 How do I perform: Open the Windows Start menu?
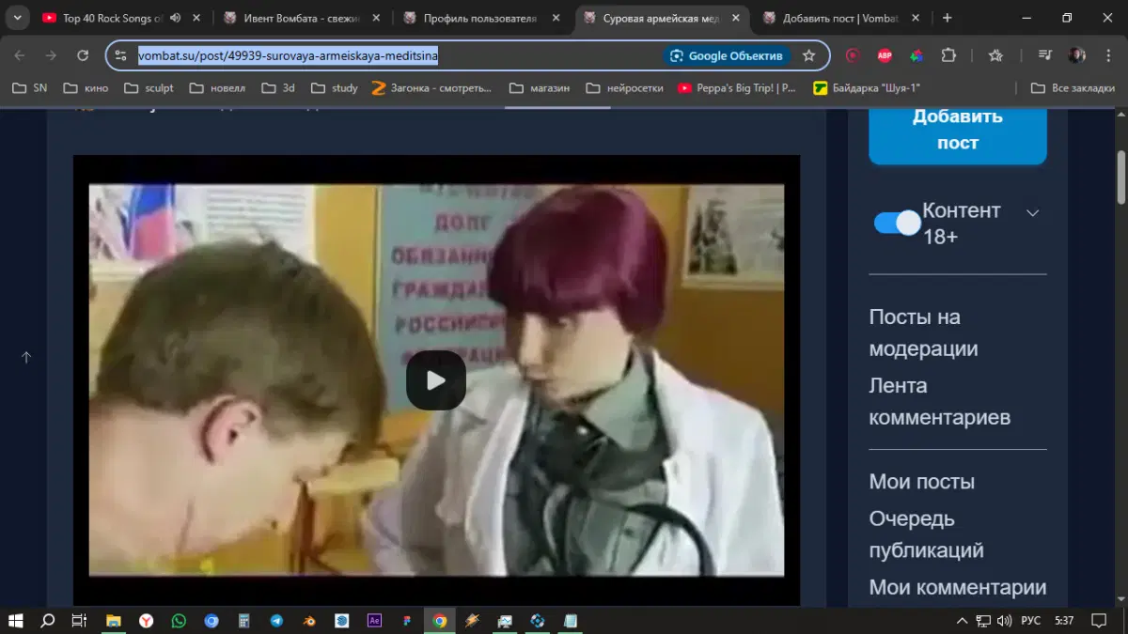(16, 621)
